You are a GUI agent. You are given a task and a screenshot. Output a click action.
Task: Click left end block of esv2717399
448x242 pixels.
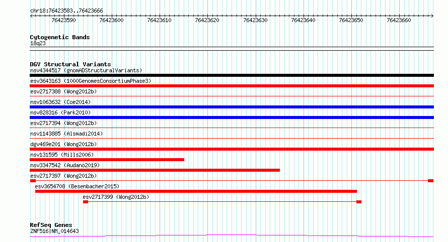coord(86,202)
